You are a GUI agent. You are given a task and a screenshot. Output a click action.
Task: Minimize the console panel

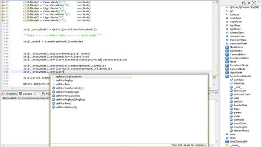click(x=213, y=93)
